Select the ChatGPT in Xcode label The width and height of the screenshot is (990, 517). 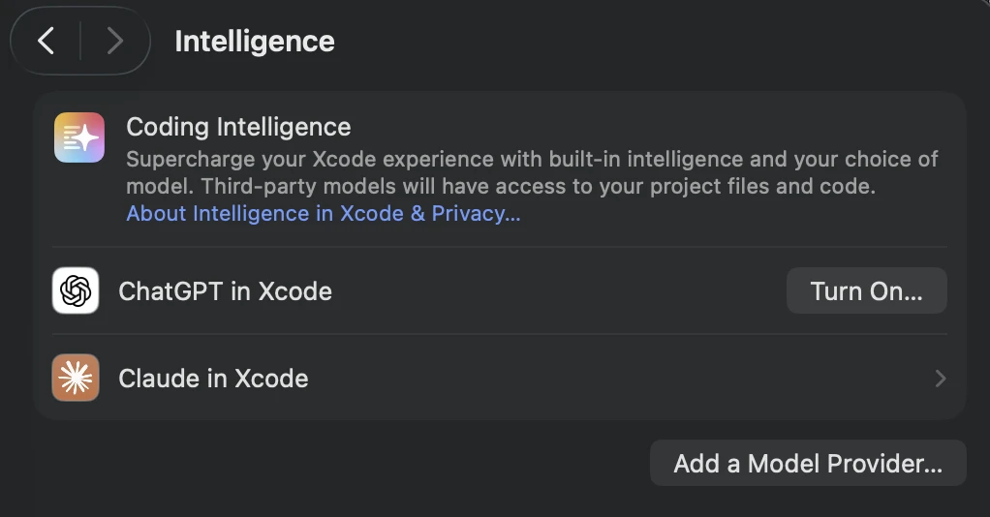coord(225,291)
